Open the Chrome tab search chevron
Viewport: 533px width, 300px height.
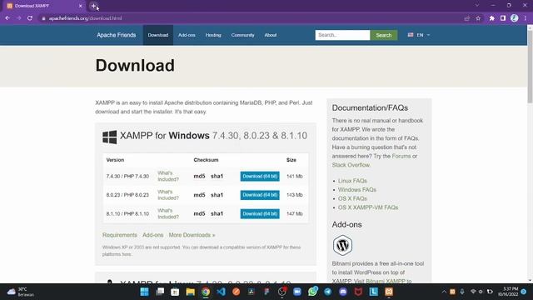[477, 6]
